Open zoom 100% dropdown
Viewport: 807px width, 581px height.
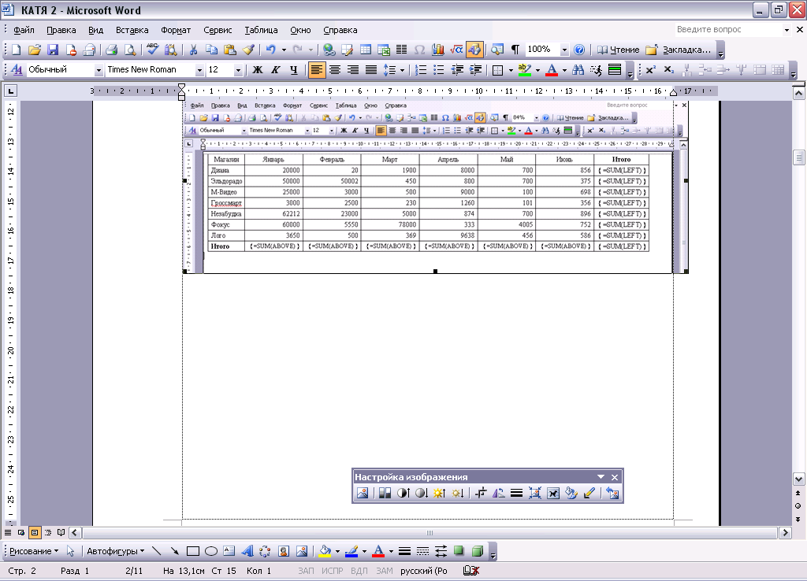(564, 50)
